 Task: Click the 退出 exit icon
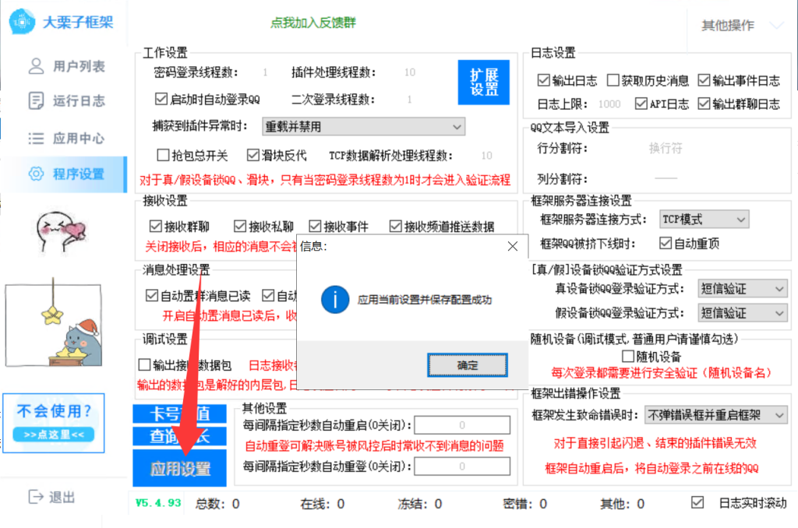coord(35,497)
